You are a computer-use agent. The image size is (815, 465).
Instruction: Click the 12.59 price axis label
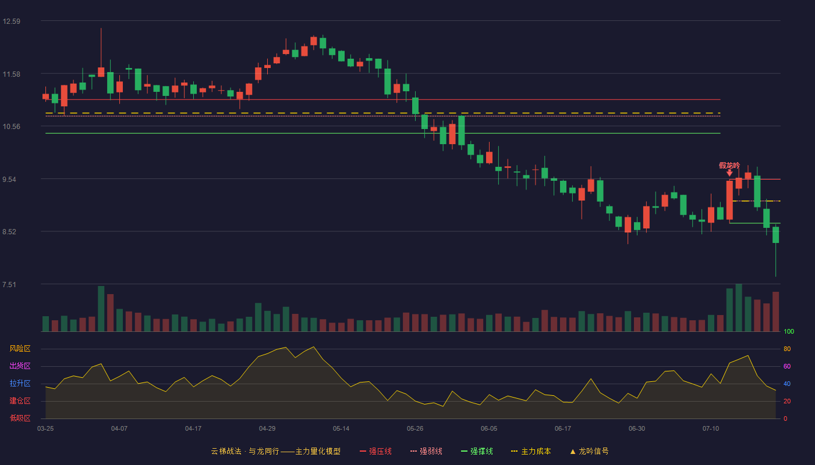pos(12,22)
